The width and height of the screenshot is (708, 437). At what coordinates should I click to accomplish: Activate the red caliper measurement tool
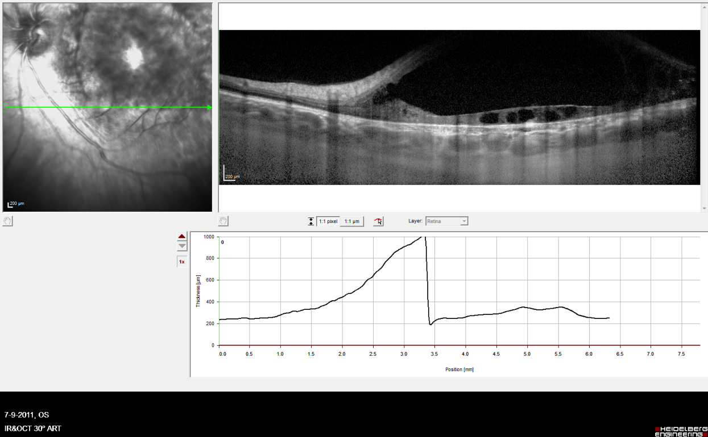[x=378, y=221]
